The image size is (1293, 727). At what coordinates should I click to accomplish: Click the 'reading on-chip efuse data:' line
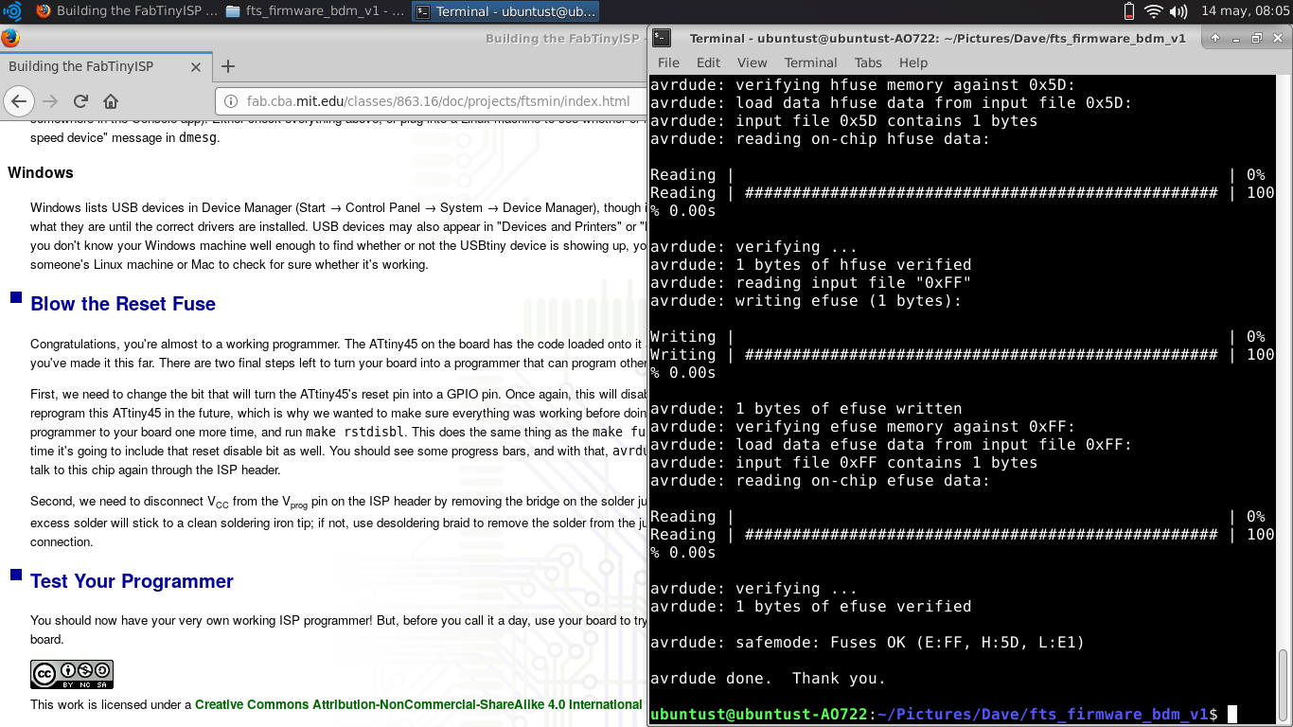tap(820, 480)
